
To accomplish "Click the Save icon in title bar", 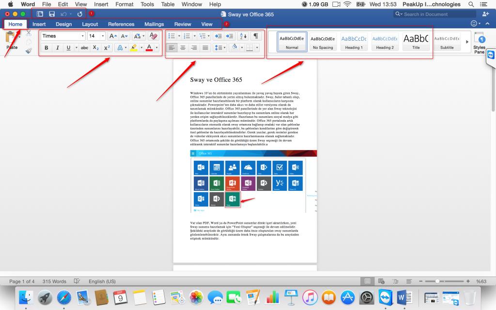I will 52,14.
